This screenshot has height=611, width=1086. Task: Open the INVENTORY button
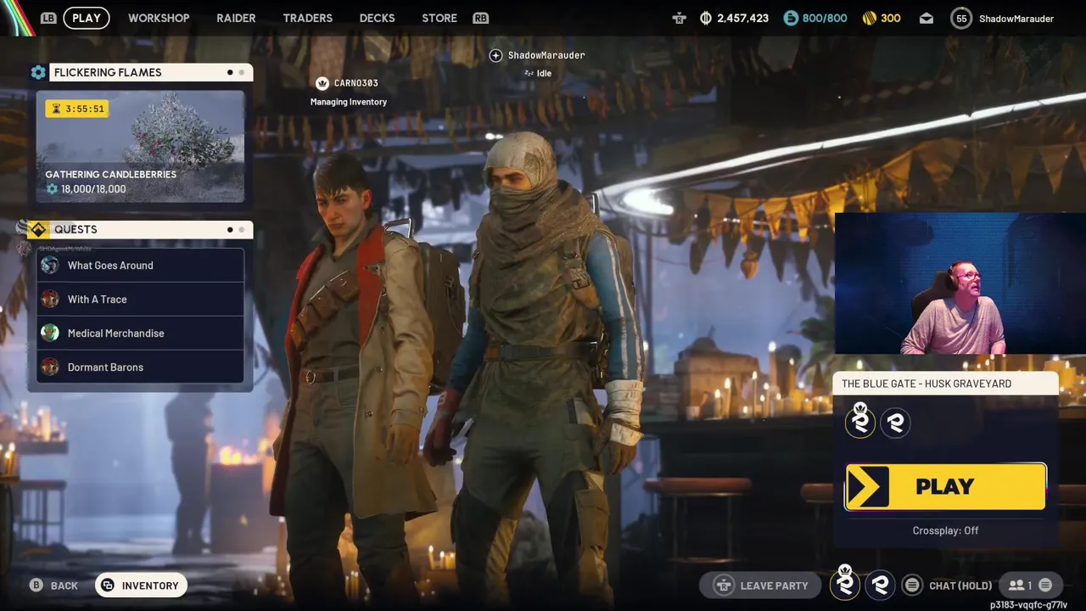(x=141, y=586)
